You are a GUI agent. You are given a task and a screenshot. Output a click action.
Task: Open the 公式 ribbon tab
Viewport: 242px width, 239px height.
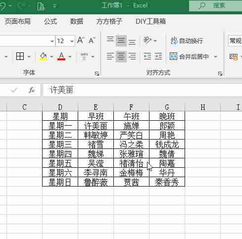pyautogui.click(x=50, y=21)
